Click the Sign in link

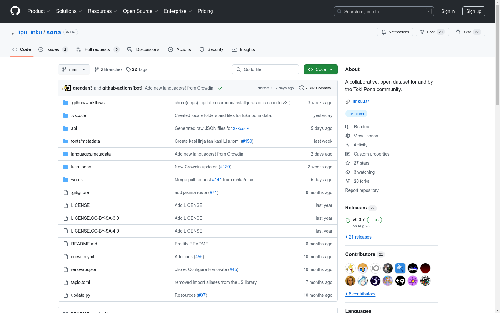click(x=448, y=11)
